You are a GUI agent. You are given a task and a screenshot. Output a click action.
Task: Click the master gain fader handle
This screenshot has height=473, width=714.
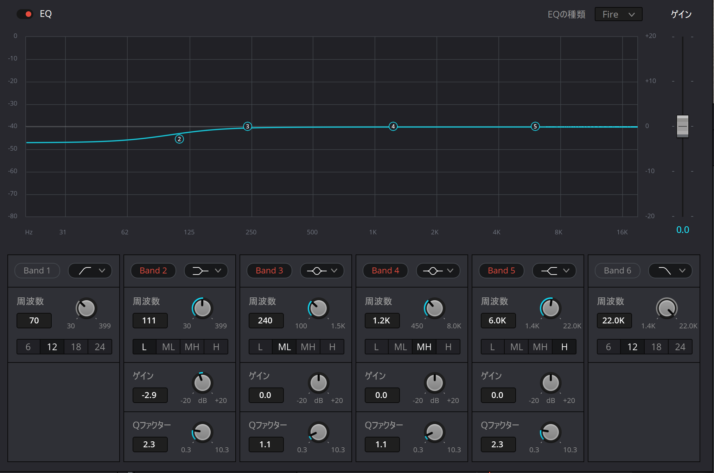(x=682, y=126)
